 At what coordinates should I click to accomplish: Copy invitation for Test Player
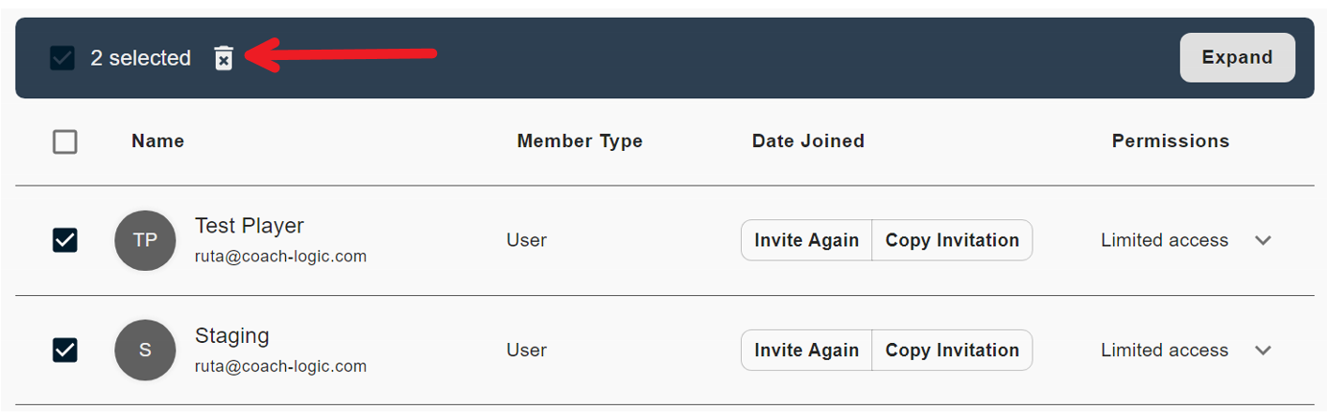(x=952, y=241)
